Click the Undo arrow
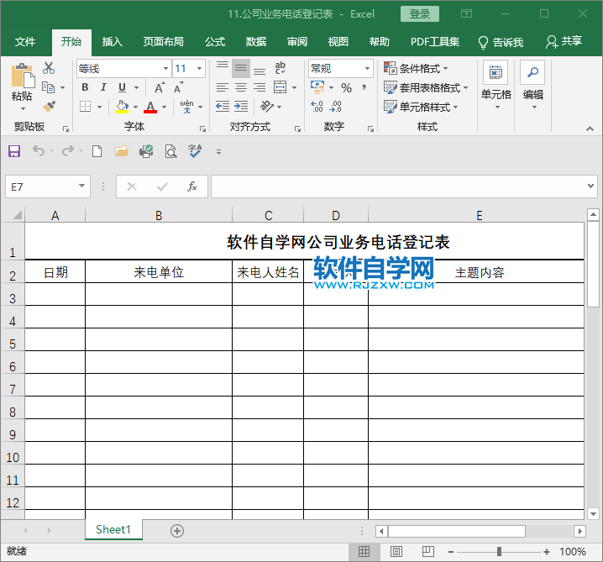The height and width of the screenshot is (562, 603). click(x=38, y=150)
